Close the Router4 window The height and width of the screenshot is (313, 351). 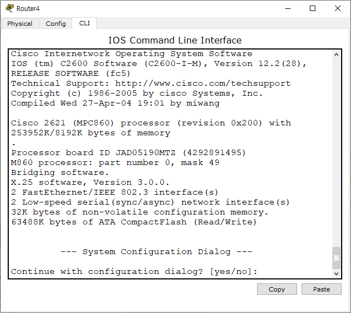338,8
